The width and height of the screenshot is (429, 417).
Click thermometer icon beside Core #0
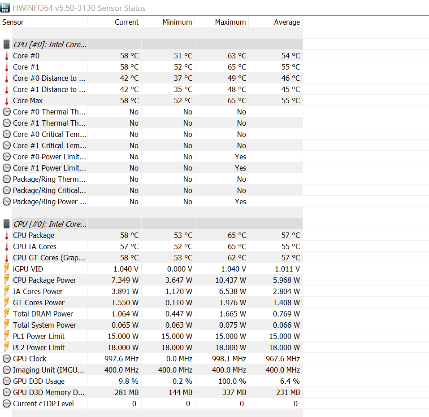7,56
